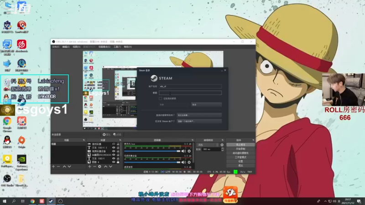Click create new account button in Steam
The height and width of the screenshot is (205, 365).
point(199,121)
